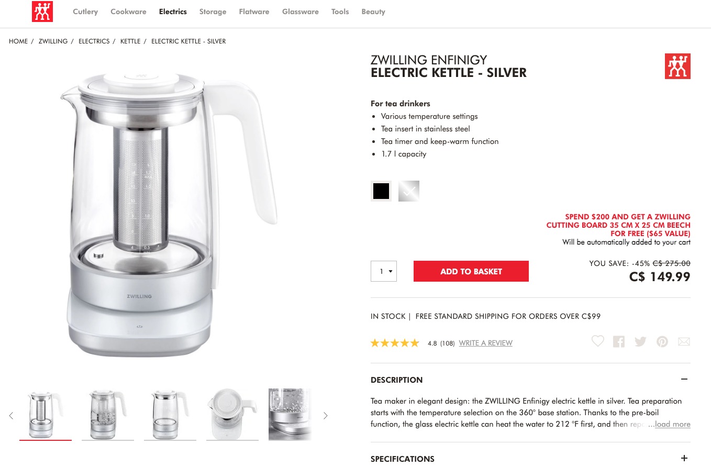The image size is (711, 467).
Task: Open the Cookware menu
Action: click(128, 12)
